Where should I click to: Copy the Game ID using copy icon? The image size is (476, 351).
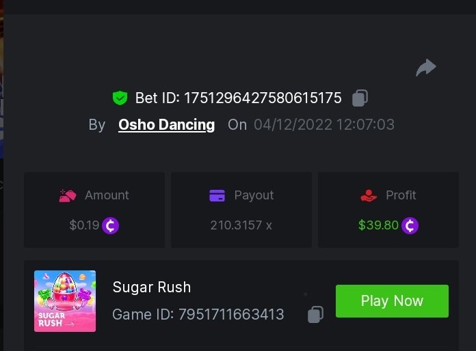pos(315,314)
